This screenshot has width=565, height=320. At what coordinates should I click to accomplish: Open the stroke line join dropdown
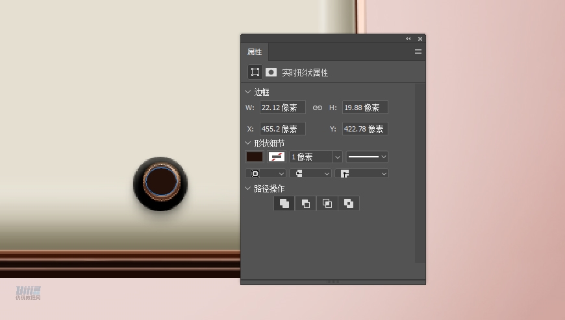coord(361,174)
